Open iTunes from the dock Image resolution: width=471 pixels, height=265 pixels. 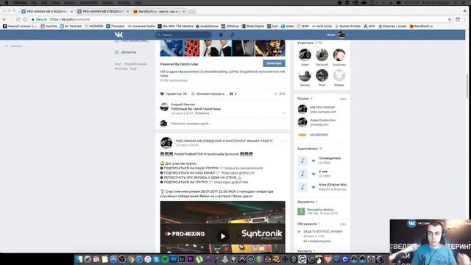pos(148,259)
